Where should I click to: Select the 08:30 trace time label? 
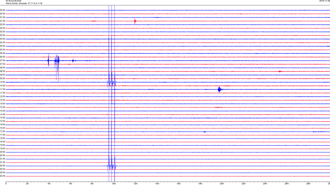click(2, 71)
